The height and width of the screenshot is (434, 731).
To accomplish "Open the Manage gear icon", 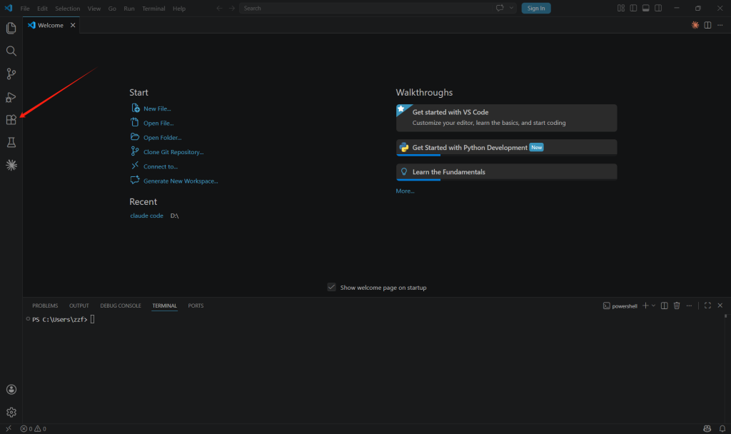I will pyautogui.click(x=11, y=412).
